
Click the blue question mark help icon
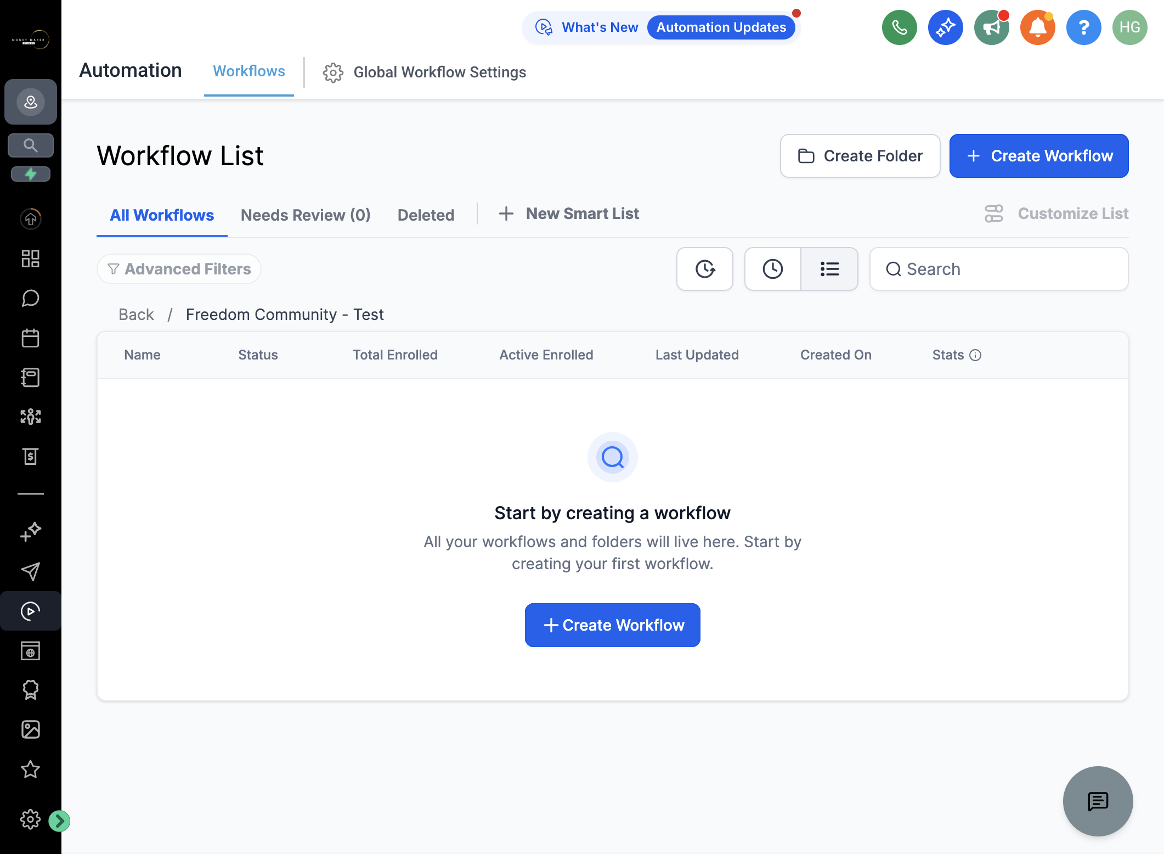click(x=1083, y=27)
